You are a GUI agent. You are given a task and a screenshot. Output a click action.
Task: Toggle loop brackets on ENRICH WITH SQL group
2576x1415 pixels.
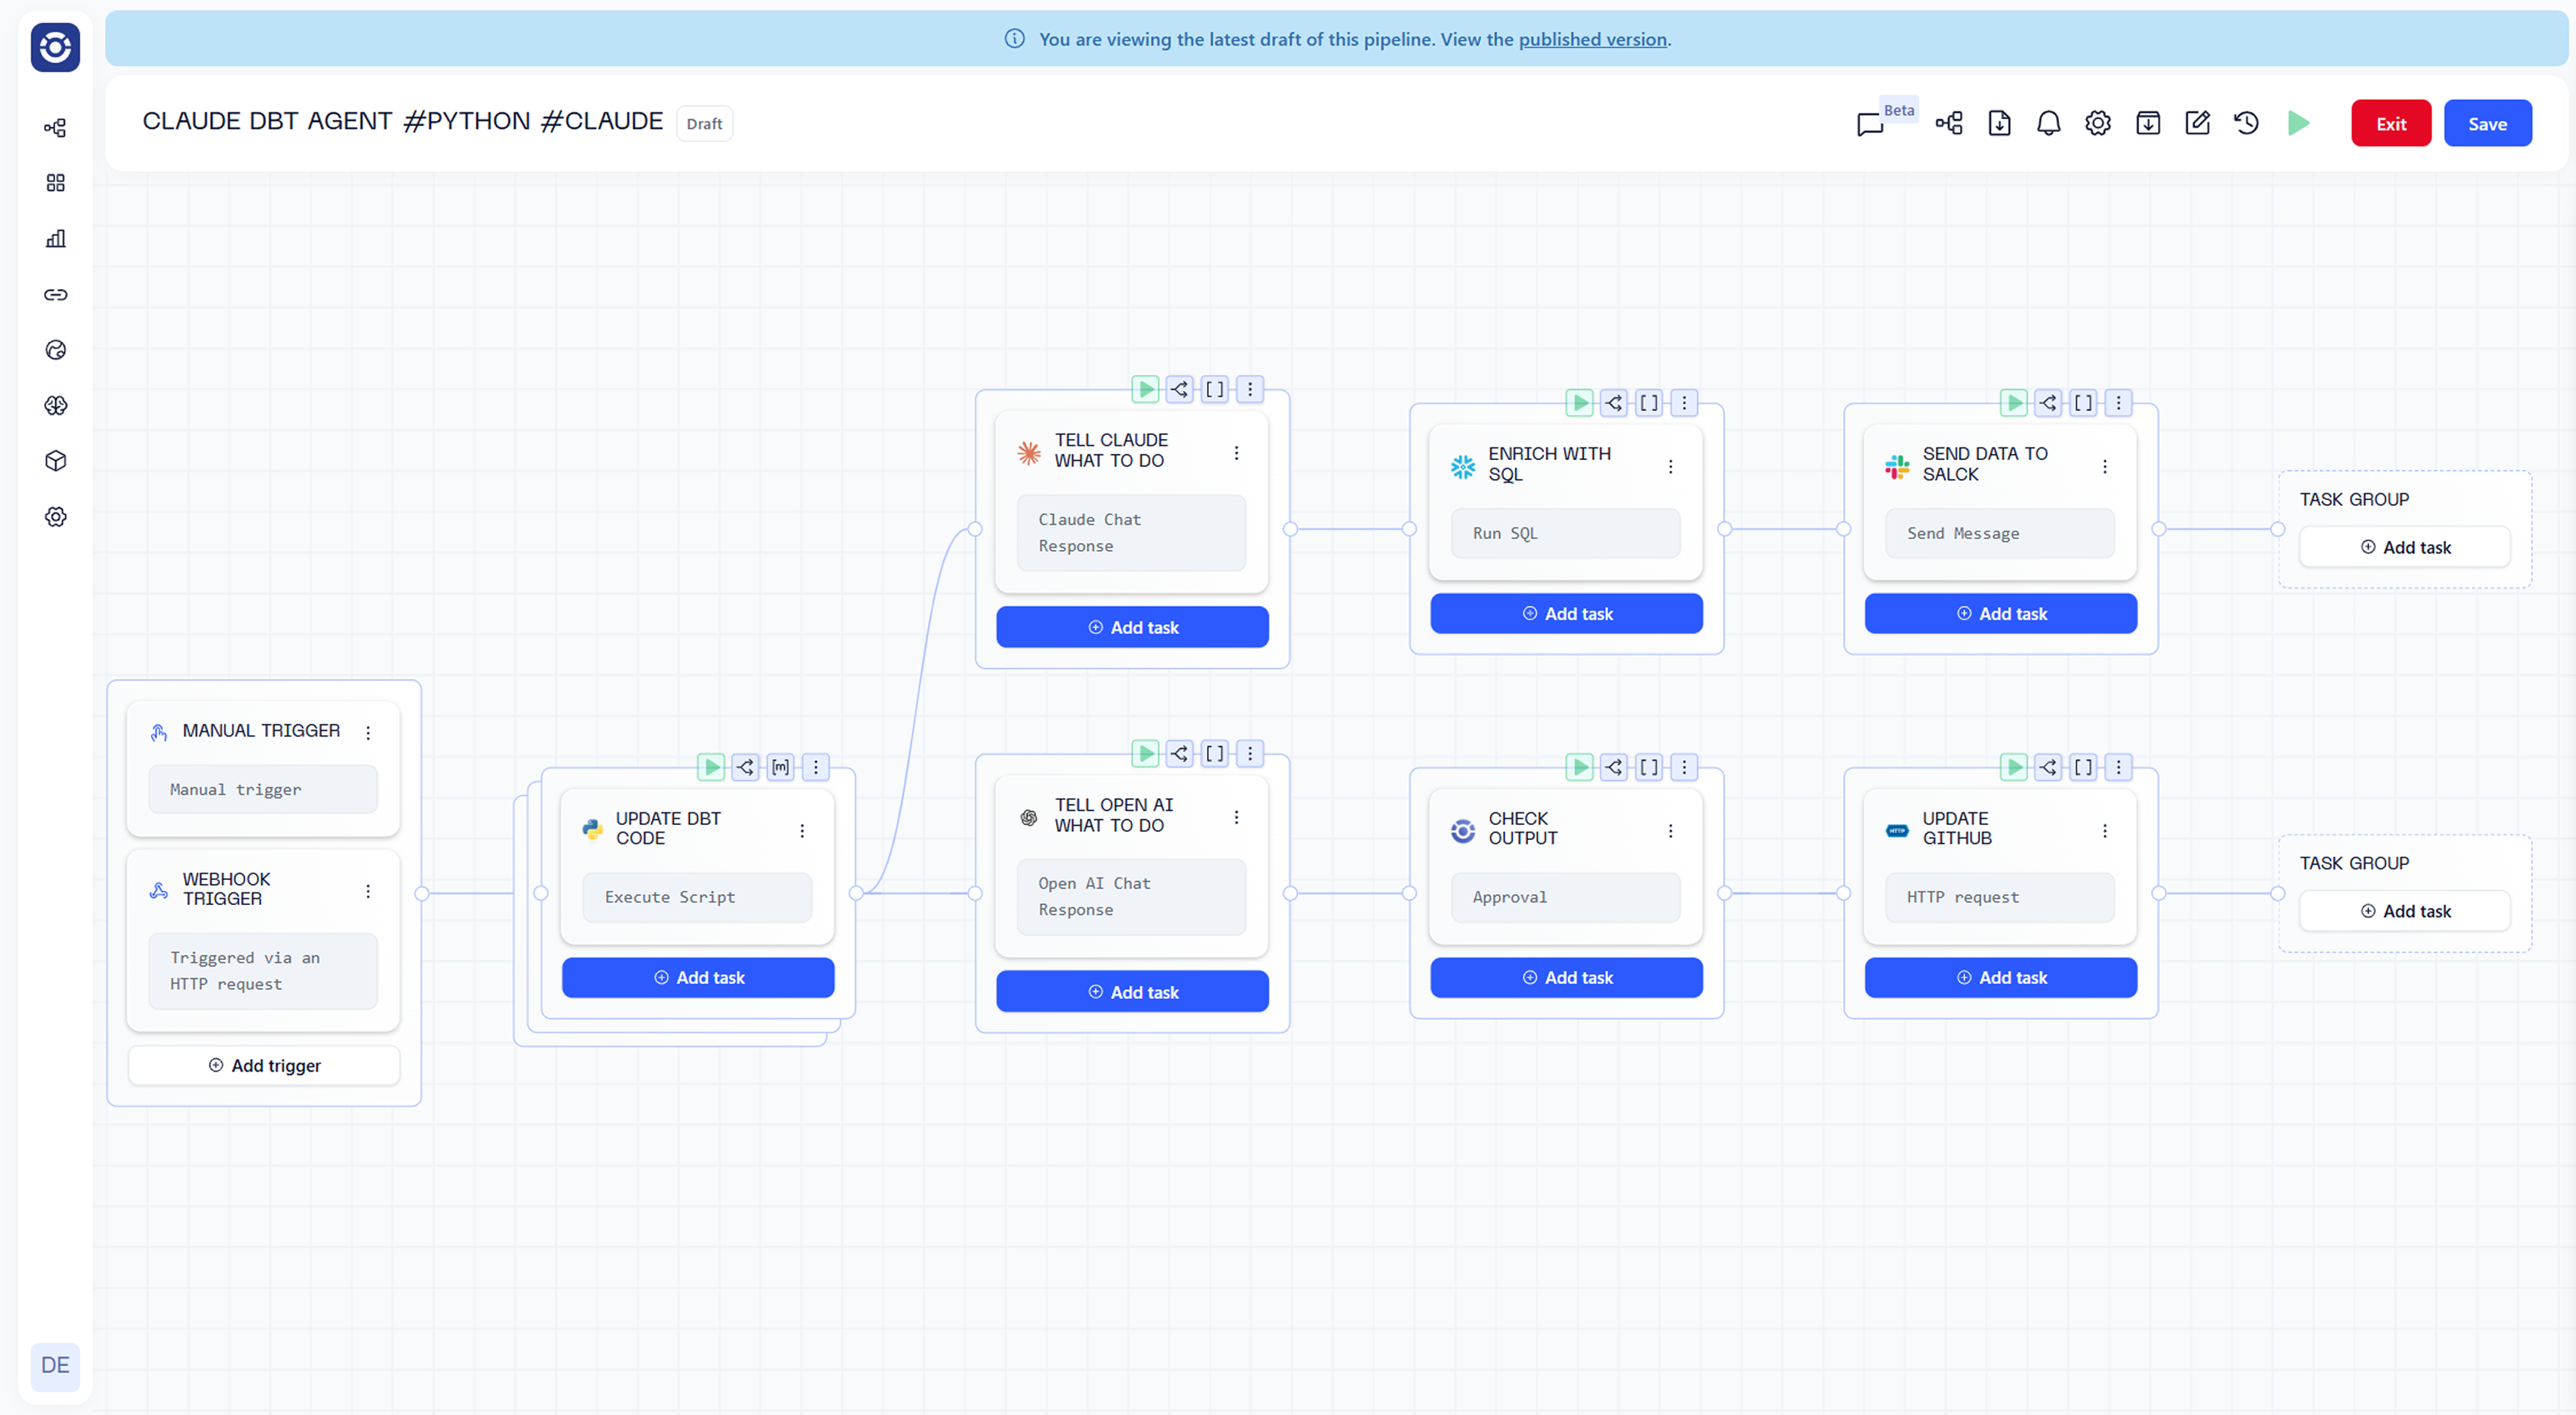coord(1648,402)
